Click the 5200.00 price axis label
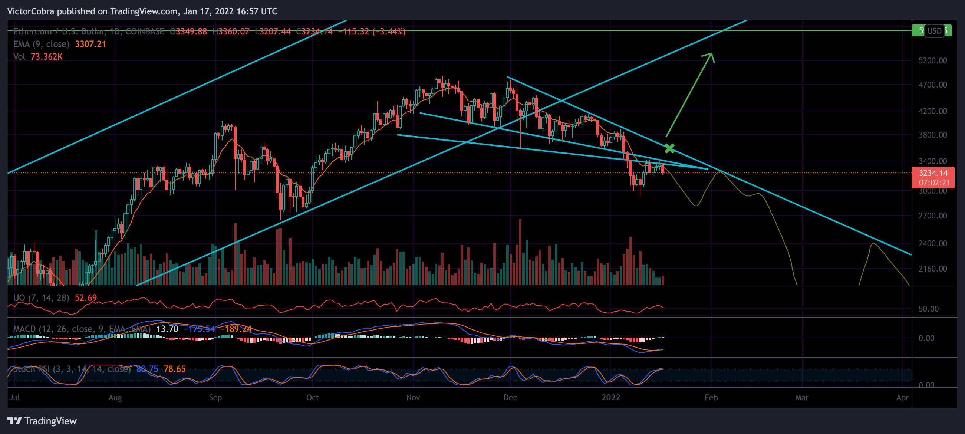Image resolution: width=965 pixels, height=434 pixels. pyautogui.click(x=932, y=60)
